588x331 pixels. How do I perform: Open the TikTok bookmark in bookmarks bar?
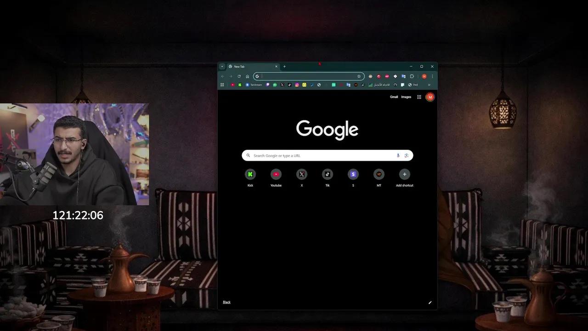289,85
